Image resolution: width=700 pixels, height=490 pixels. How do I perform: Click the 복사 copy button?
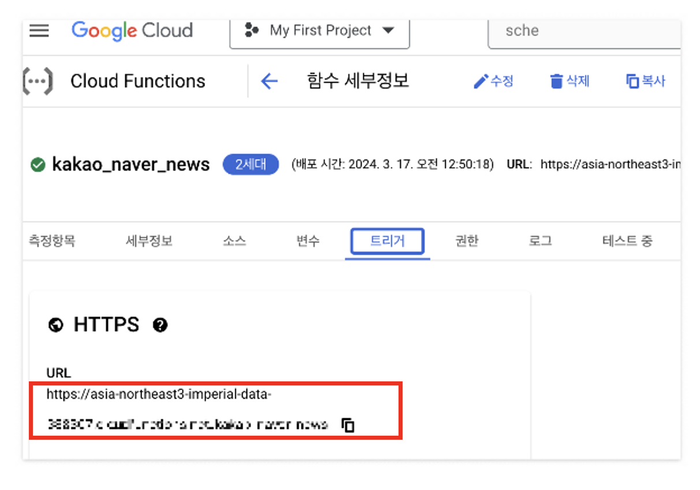pos(646,81)
